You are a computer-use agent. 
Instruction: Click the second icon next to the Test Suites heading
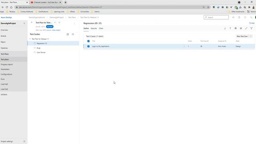tap(73, 34)
